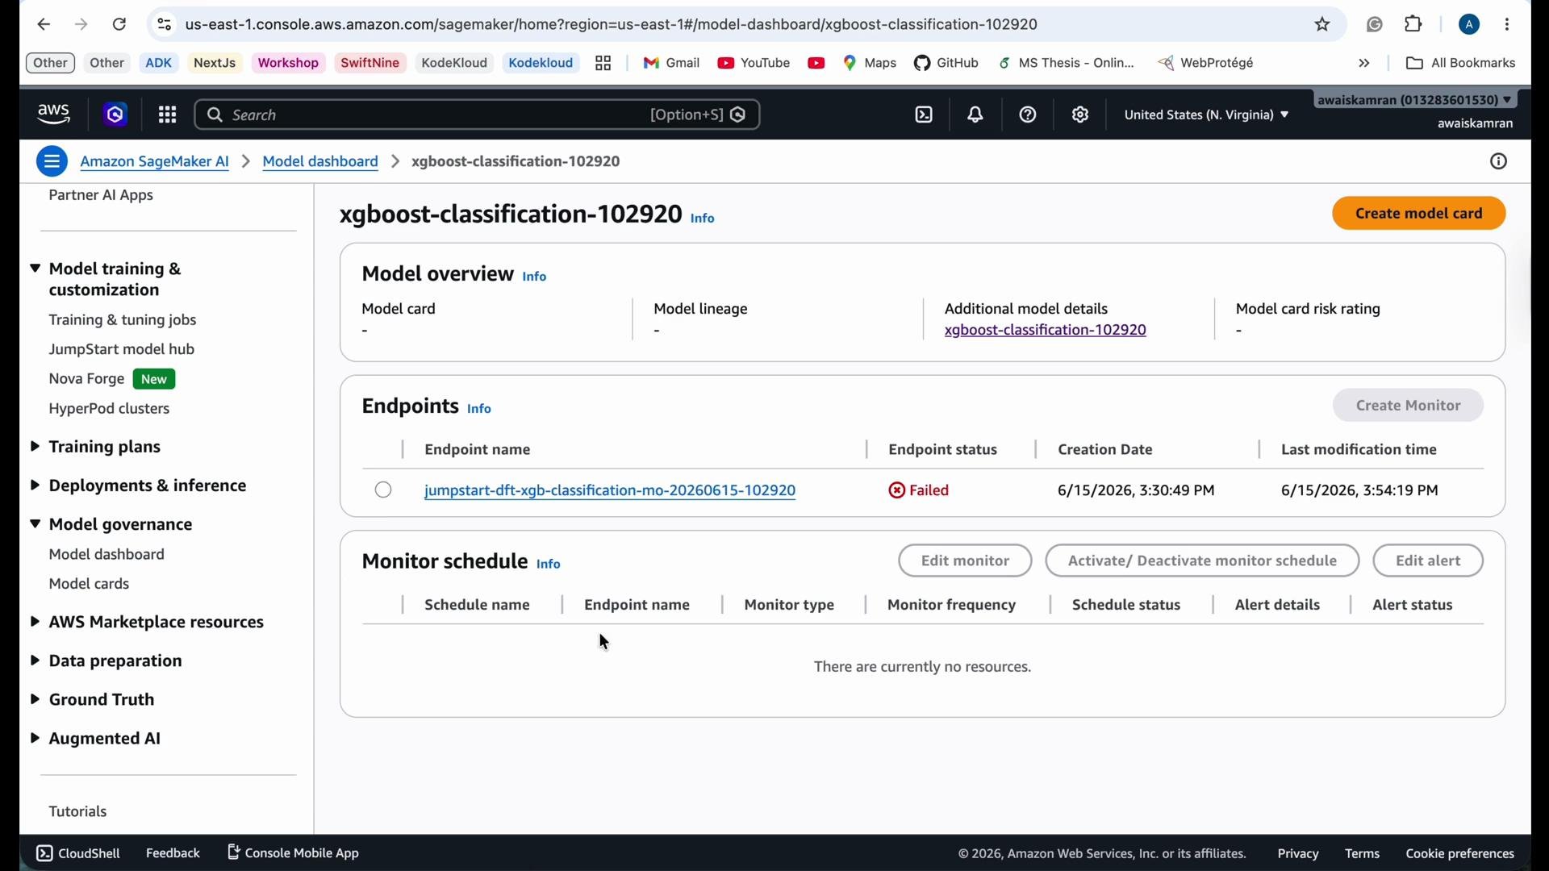Open Tutorials in sidebar
This screenshot has width=1549, height=871.
pos(77,812)
